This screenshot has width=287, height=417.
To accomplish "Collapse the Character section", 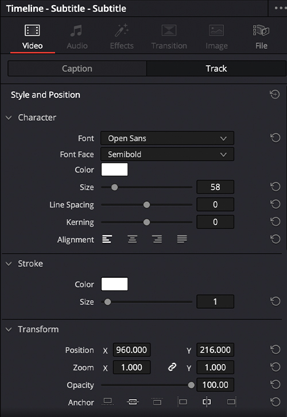I will (x=9, y=117).
